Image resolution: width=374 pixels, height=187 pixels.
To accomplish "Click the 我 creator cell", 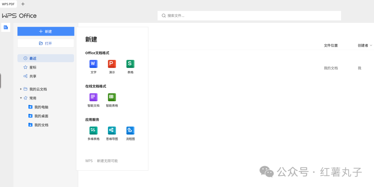I will coord(359,68).
